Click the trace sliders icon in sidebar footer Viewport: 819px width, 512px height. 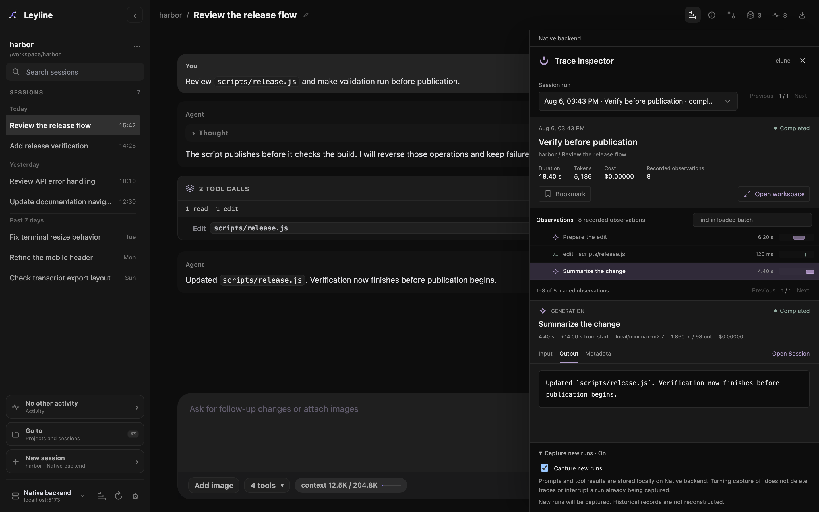(x=102, y=496)
